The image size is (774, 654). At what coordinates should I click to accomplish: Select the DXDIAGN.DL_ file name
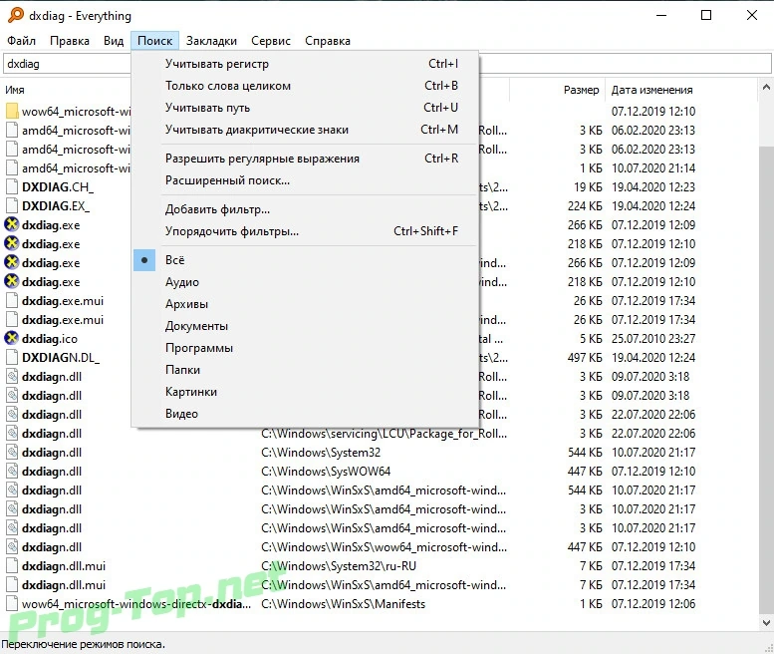click(60, 358)
